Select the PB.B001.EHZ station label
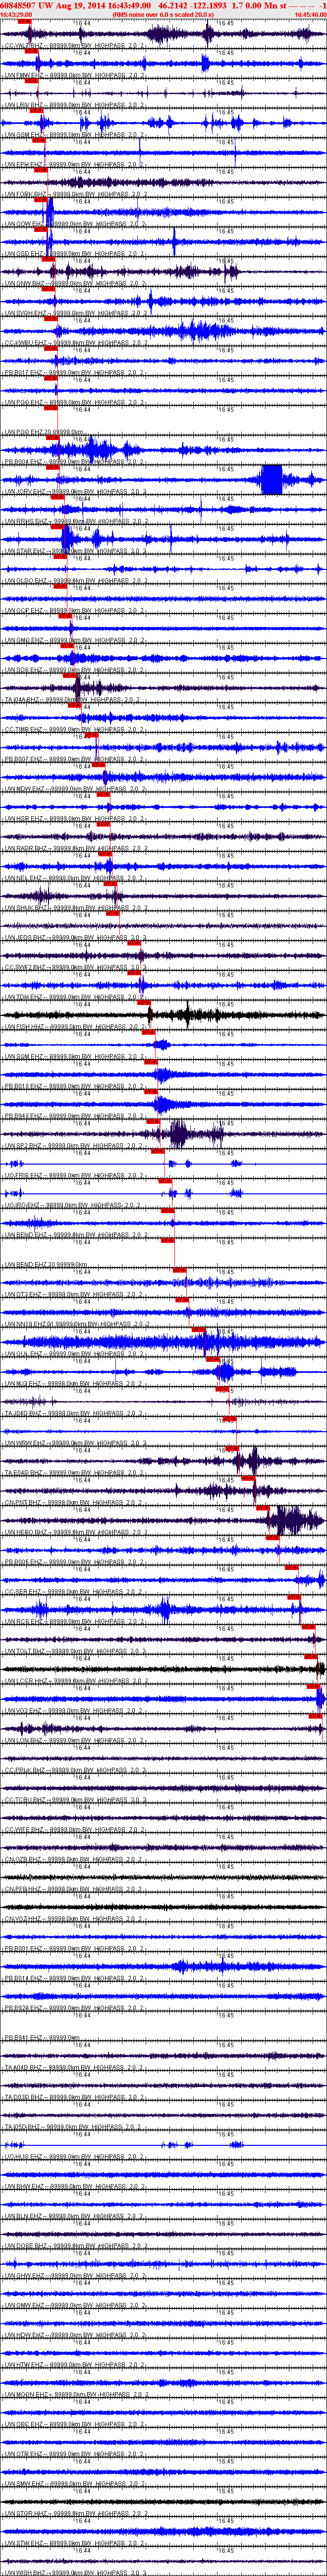 point(74,1948)
